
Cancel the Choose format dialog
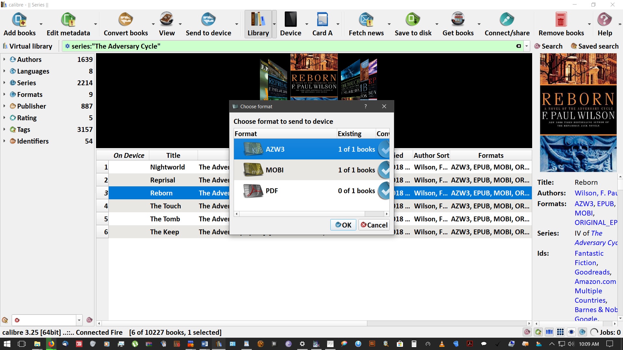click(374, 225)
